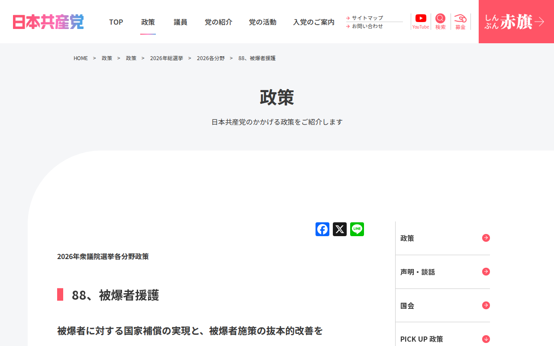
Task: Open 国会 in the sidebar
Action: pos(407,306)
